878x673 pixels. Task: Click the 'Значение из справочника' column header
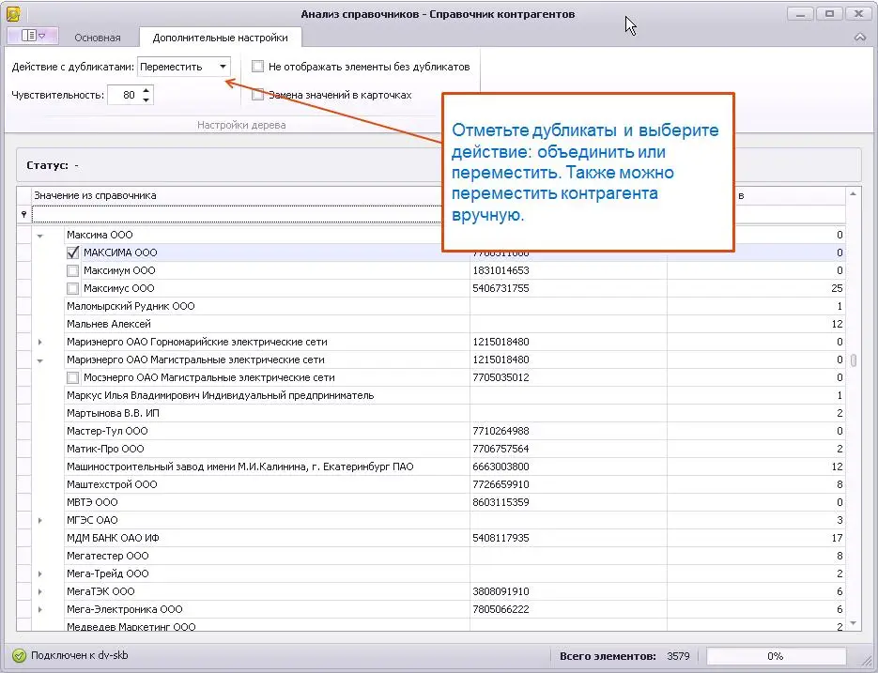tap(235, 195)
